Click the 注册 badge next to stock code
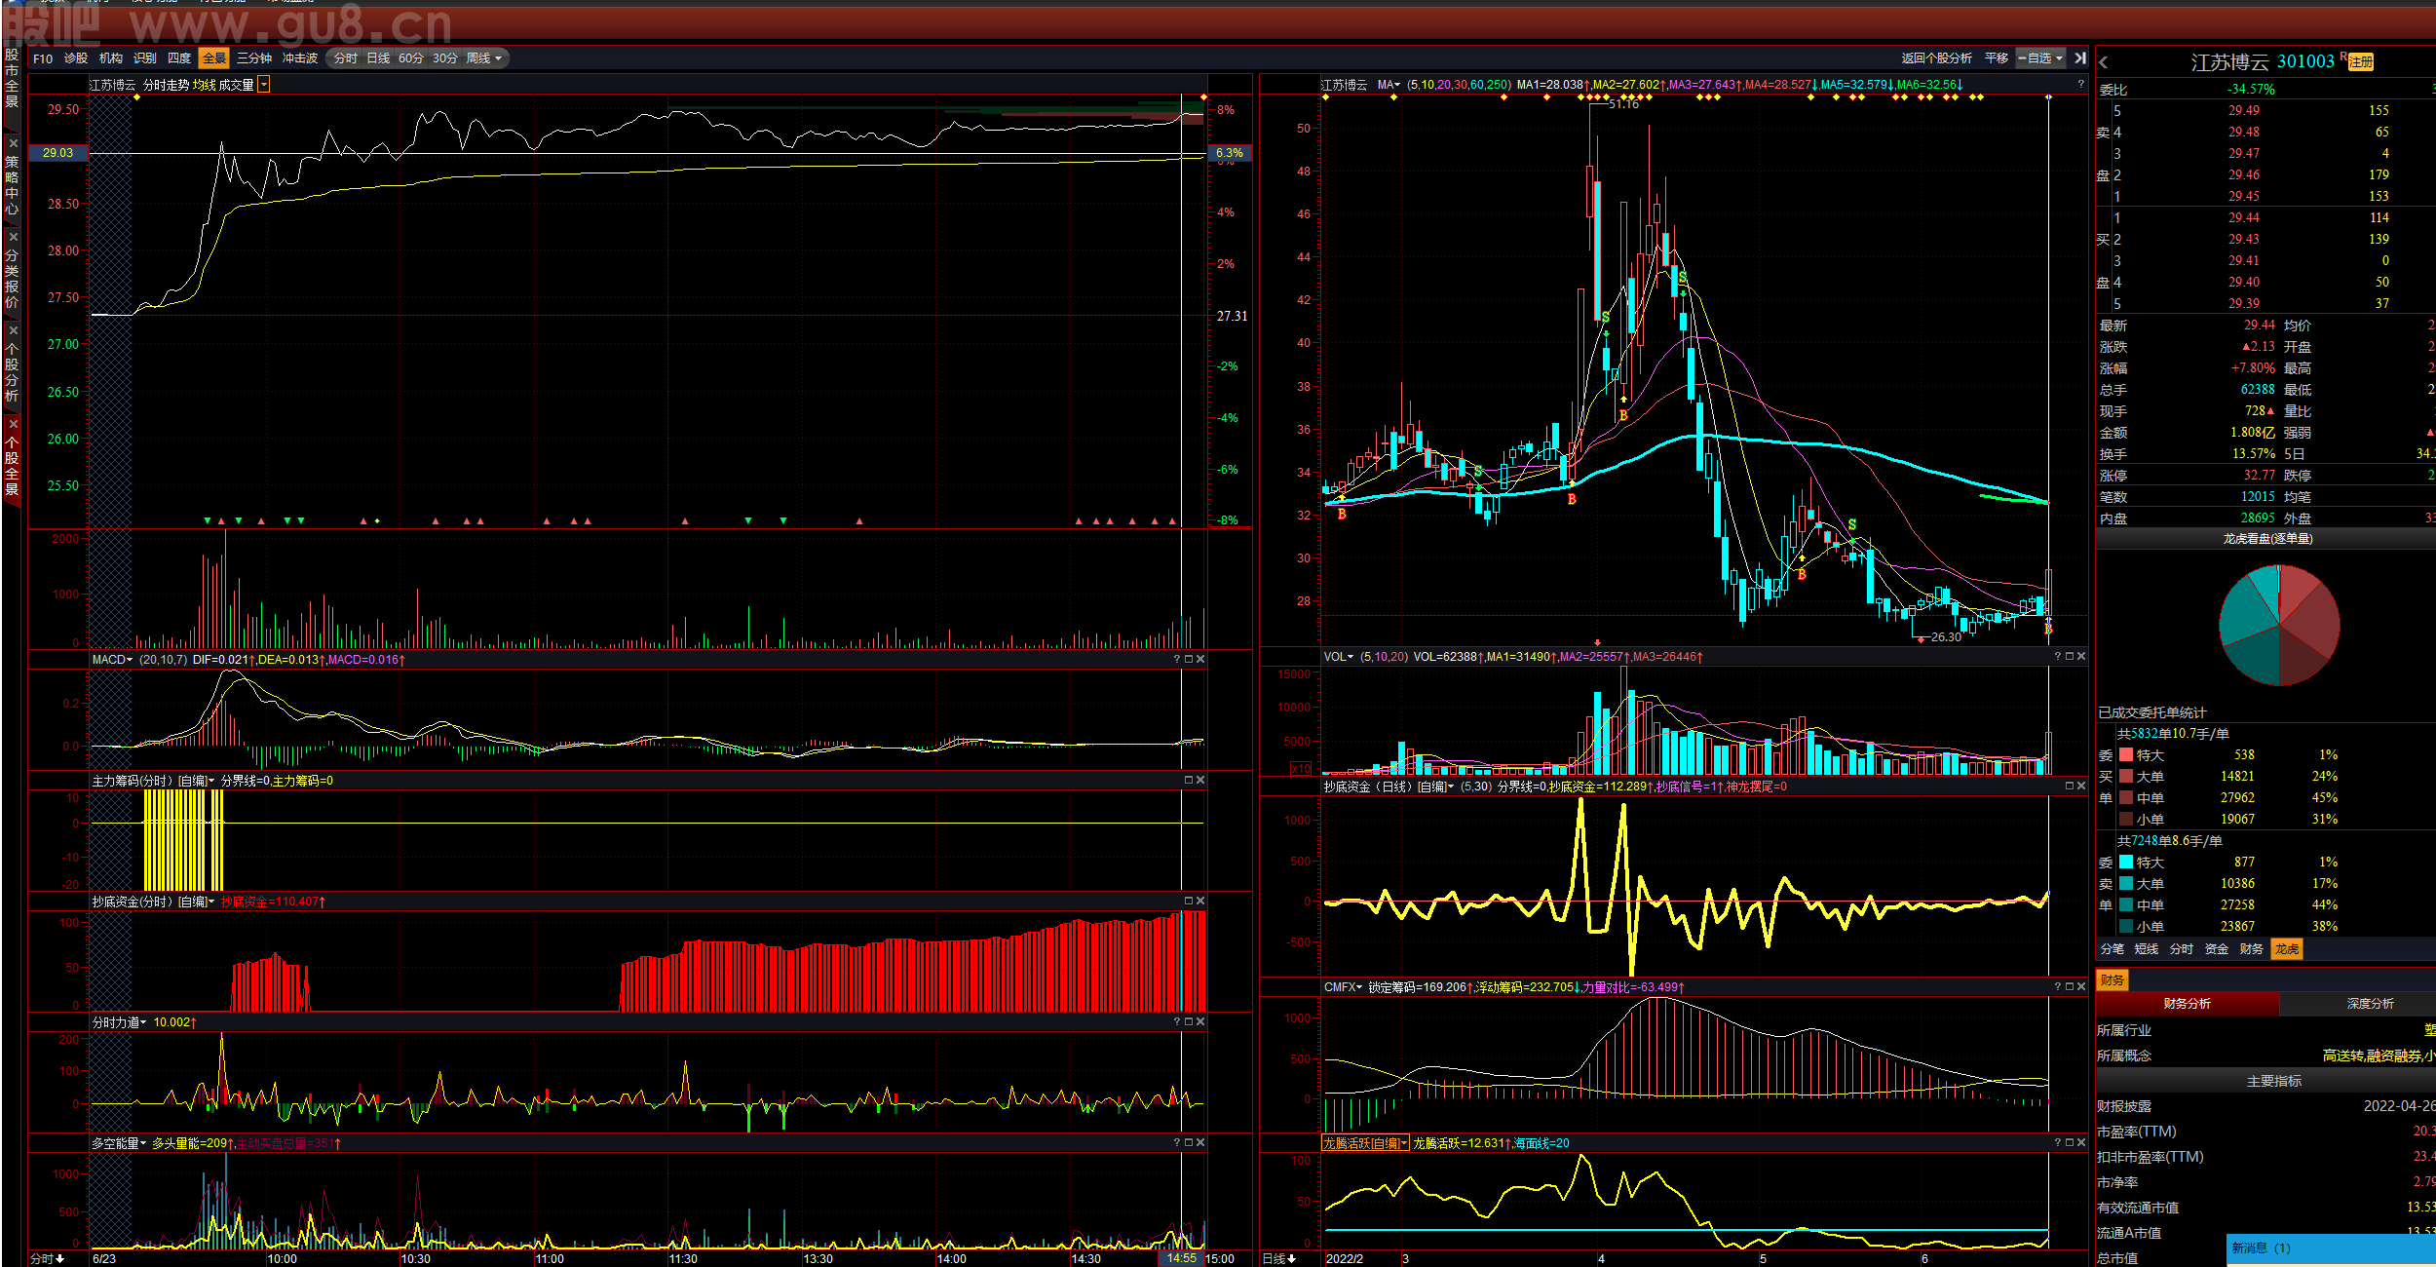Screen dimensions: 2436x1267 click(2361, 62)
